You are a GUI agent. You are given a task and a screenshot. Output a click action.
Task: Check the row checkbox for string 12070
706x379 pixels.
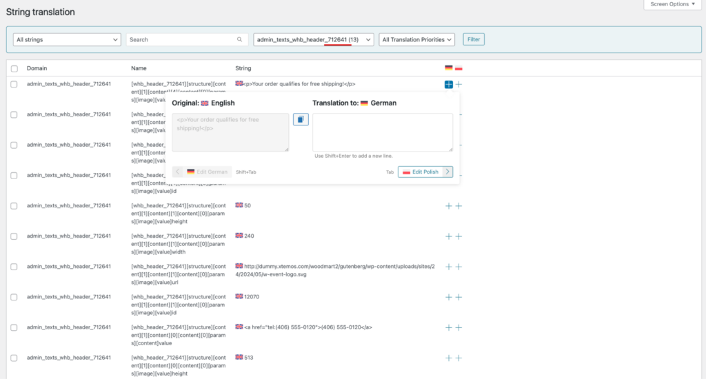point(14,297)
